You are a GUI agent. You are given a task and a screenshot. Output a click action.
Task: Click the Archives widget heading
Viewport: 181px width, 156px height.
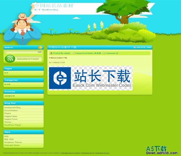point(10,92)
